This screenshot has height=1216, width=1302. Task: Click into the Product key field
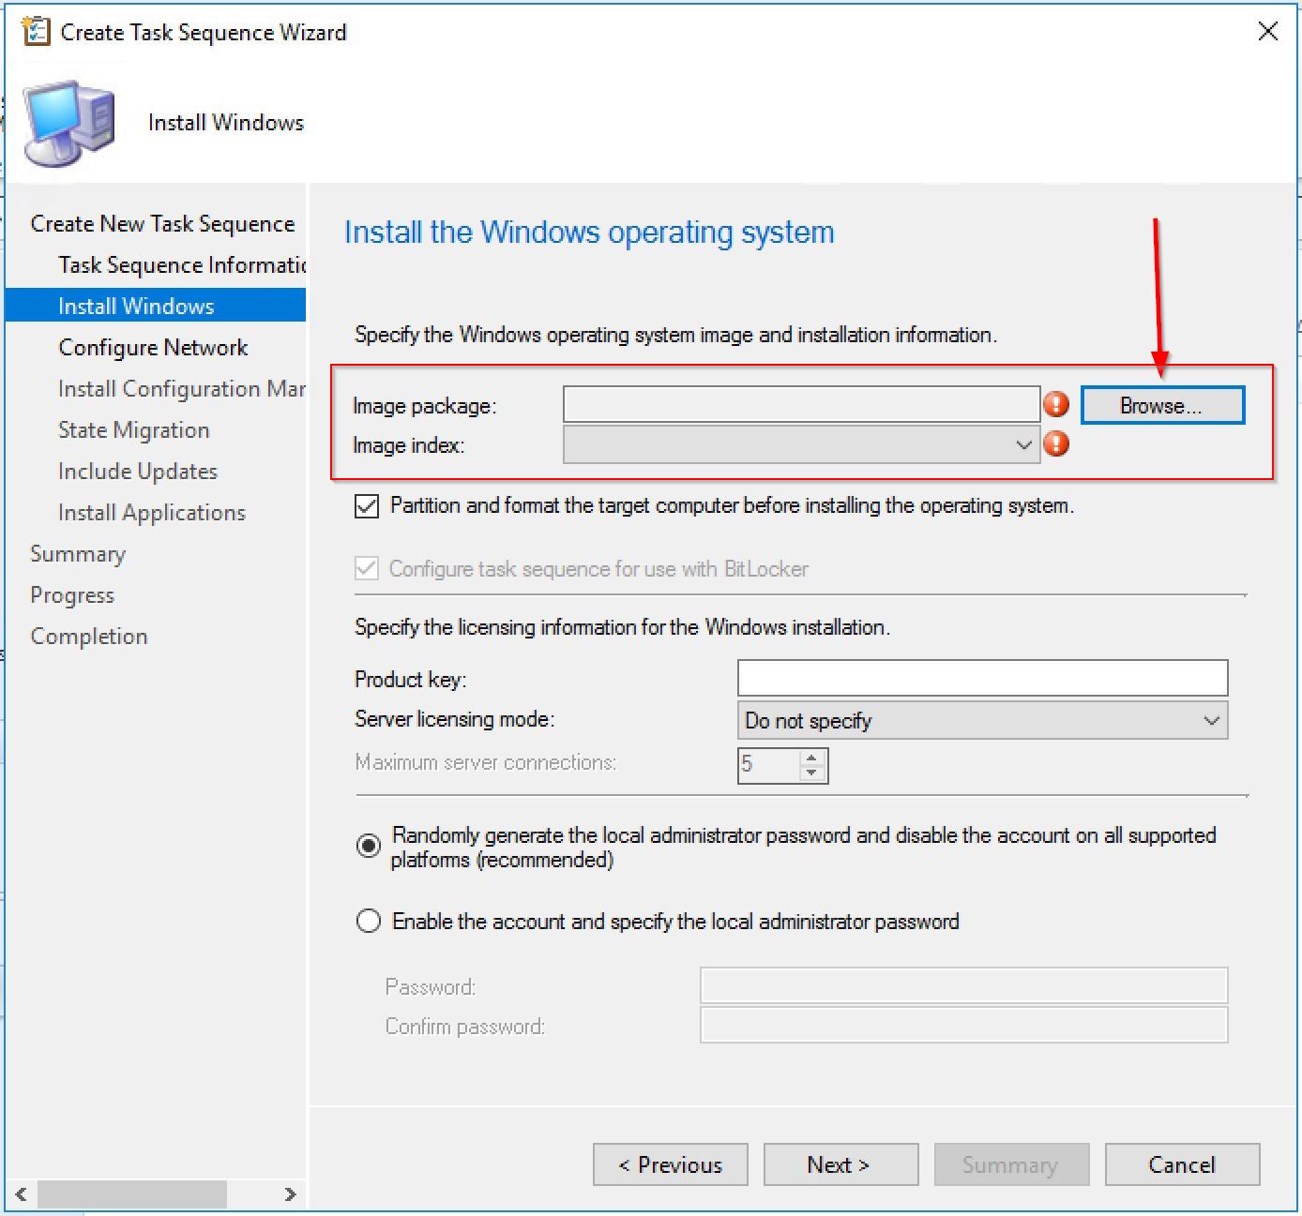(x=981, y=678)
